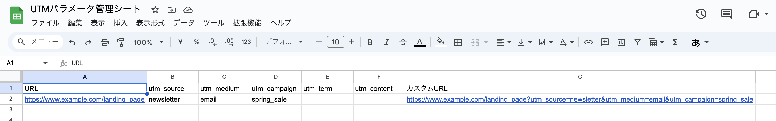This screenshot has width=776, height=121.
Task: Expand the font family dropdown
Action: [x=284, y=42]
